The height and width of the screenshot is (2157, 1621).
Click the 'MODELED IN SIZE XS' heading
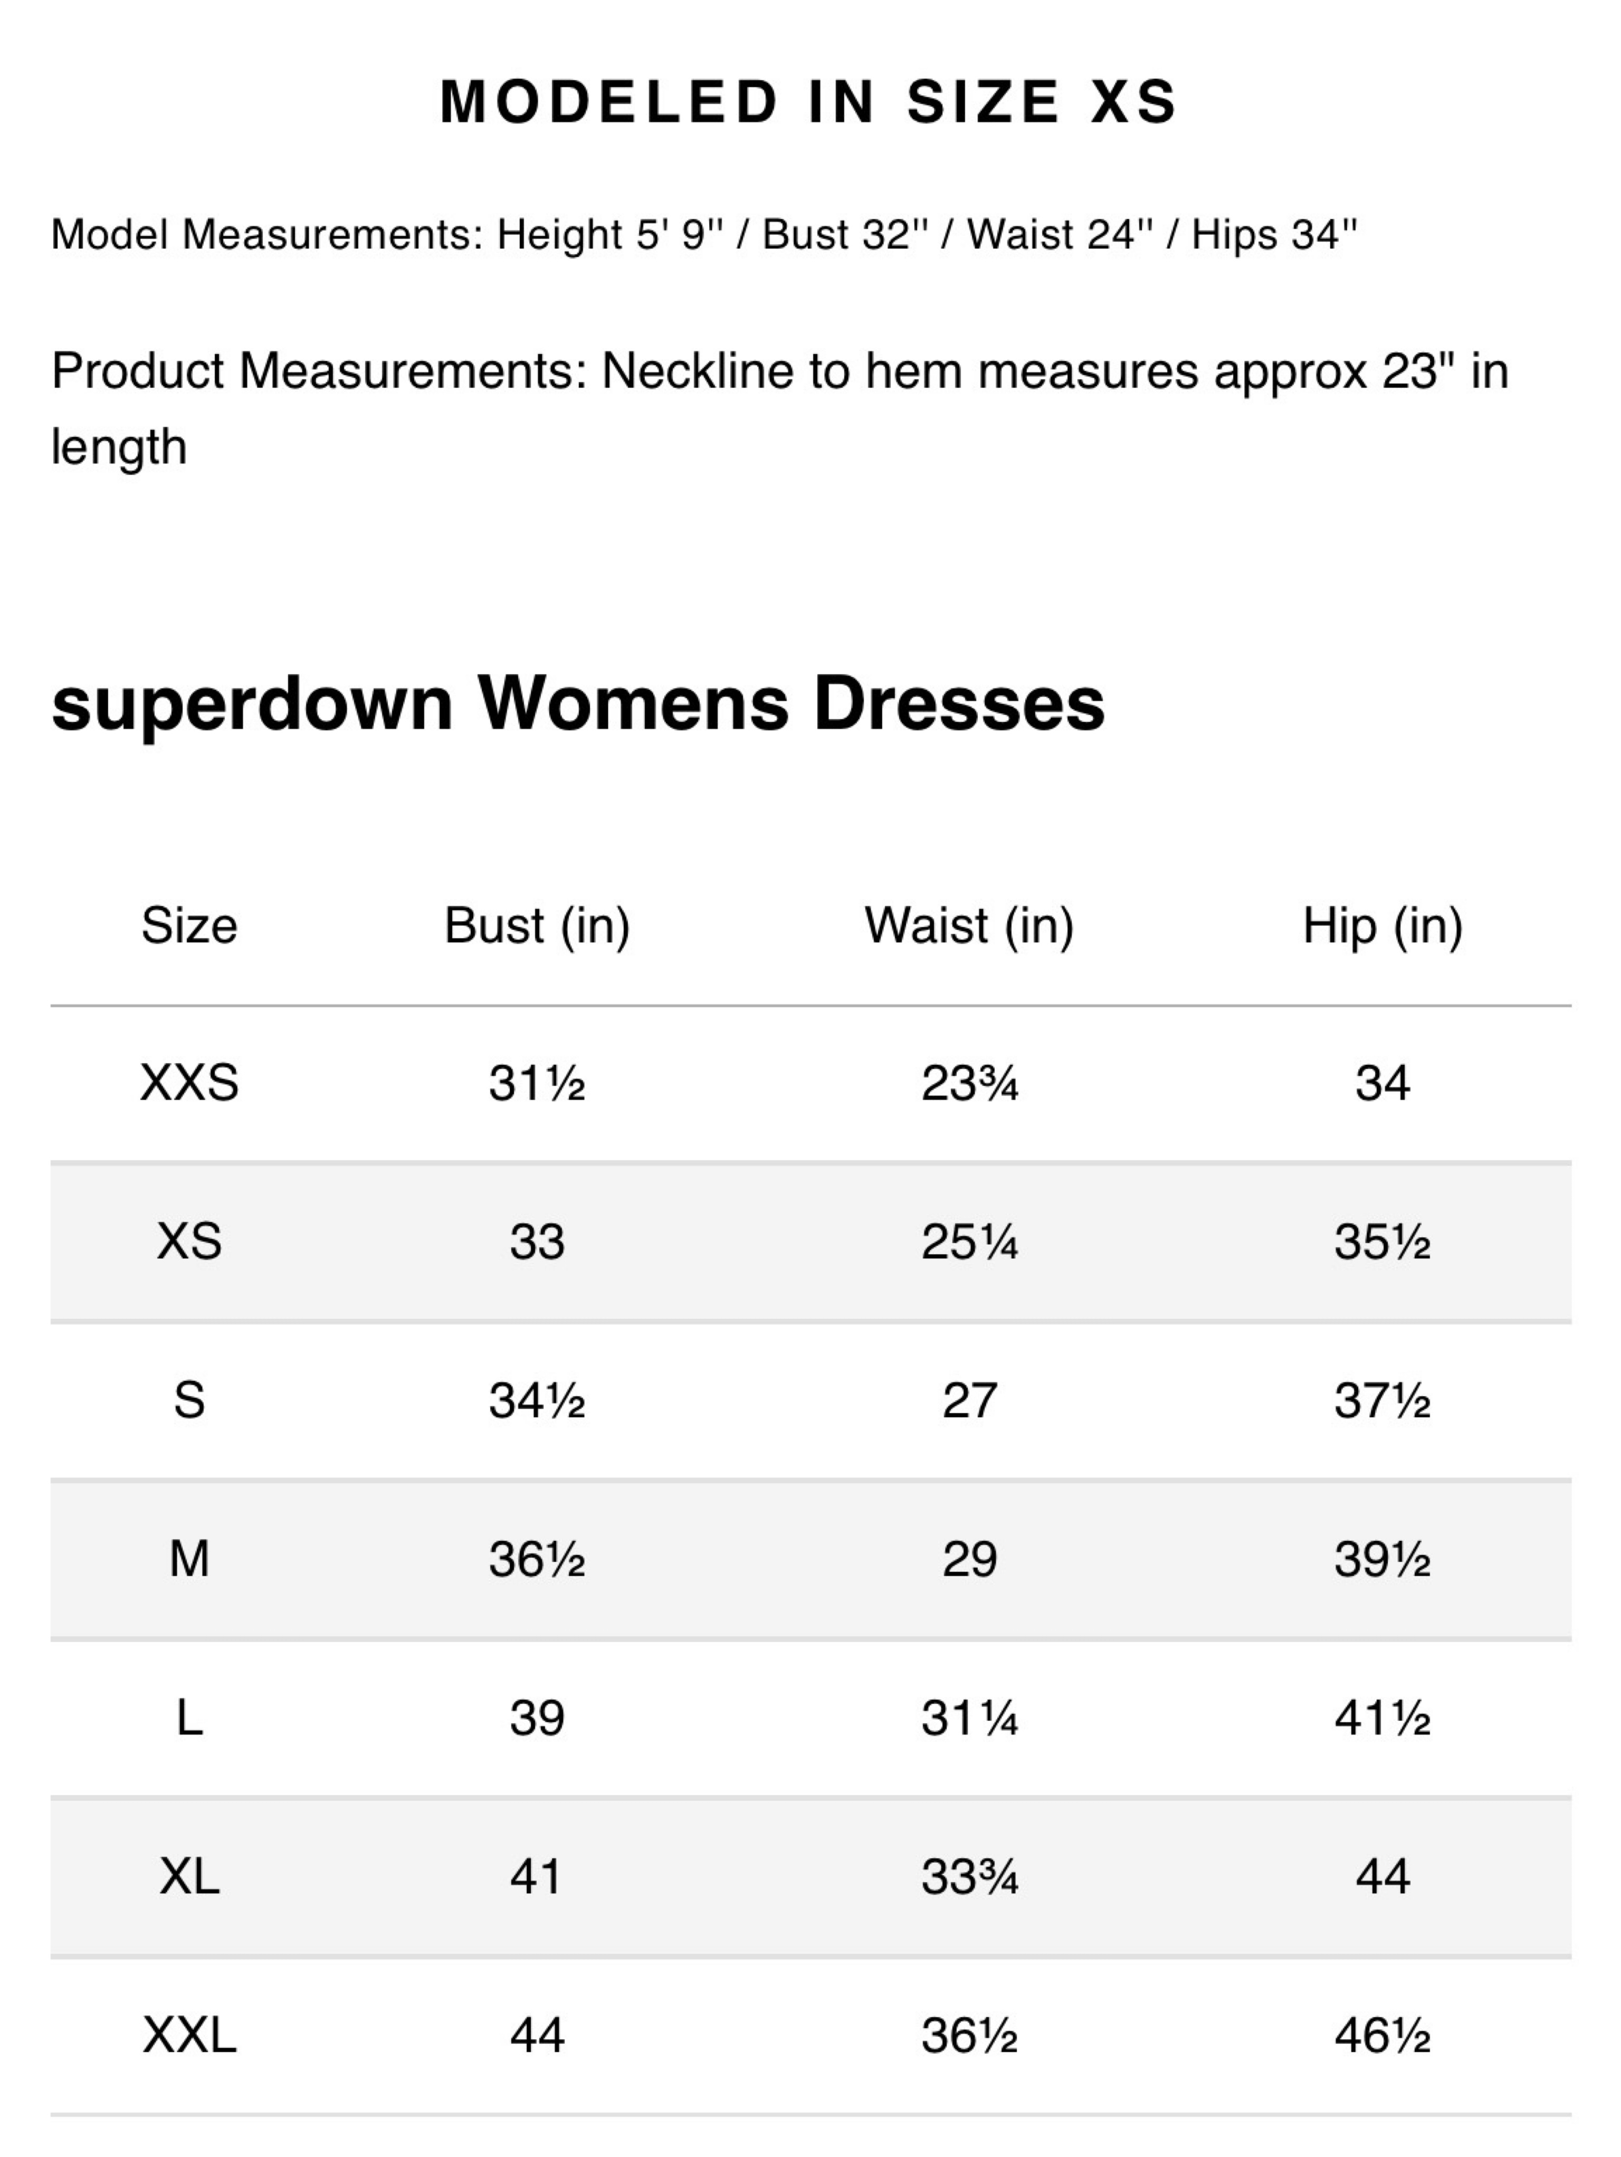coord(809,101)
